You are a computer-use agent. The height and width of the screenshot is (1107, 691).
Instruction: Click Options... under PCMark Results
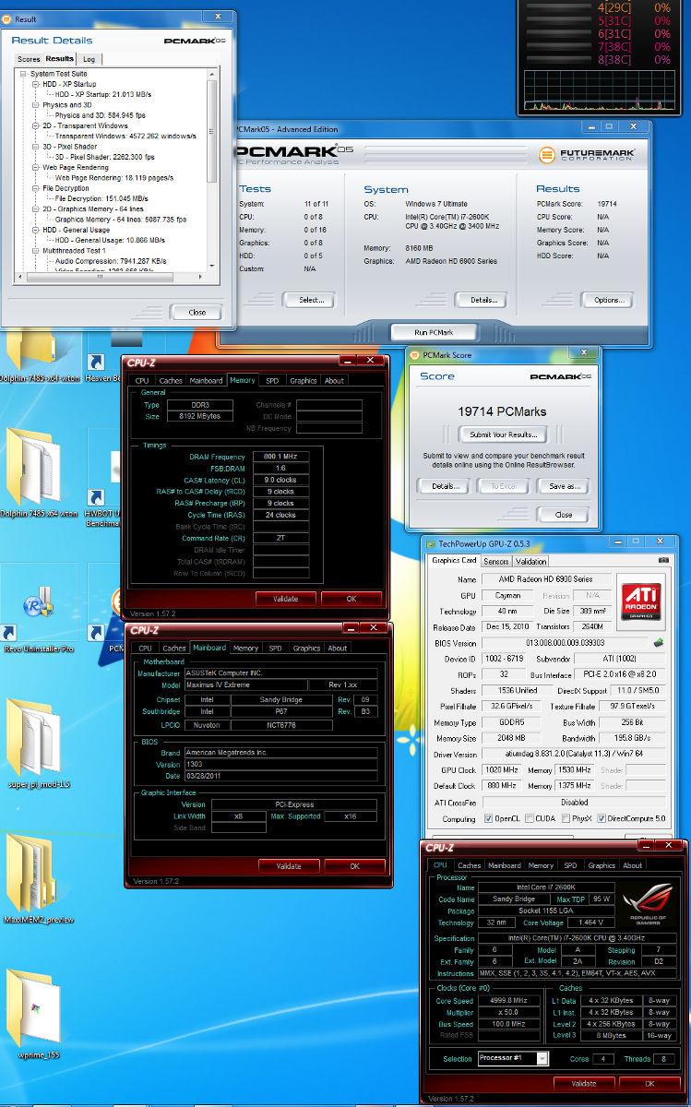(x=609, y=300)
